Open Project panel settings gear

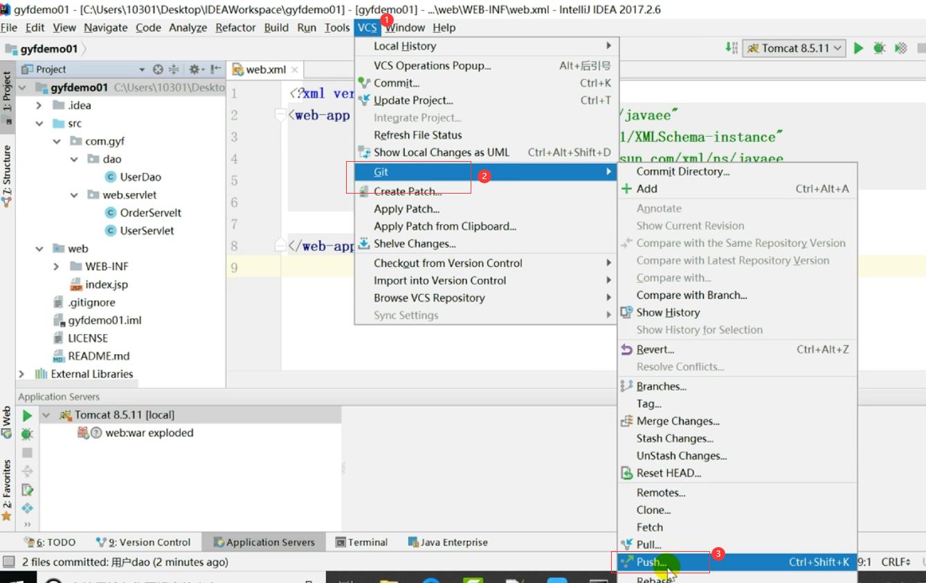[x=196, y=69]
